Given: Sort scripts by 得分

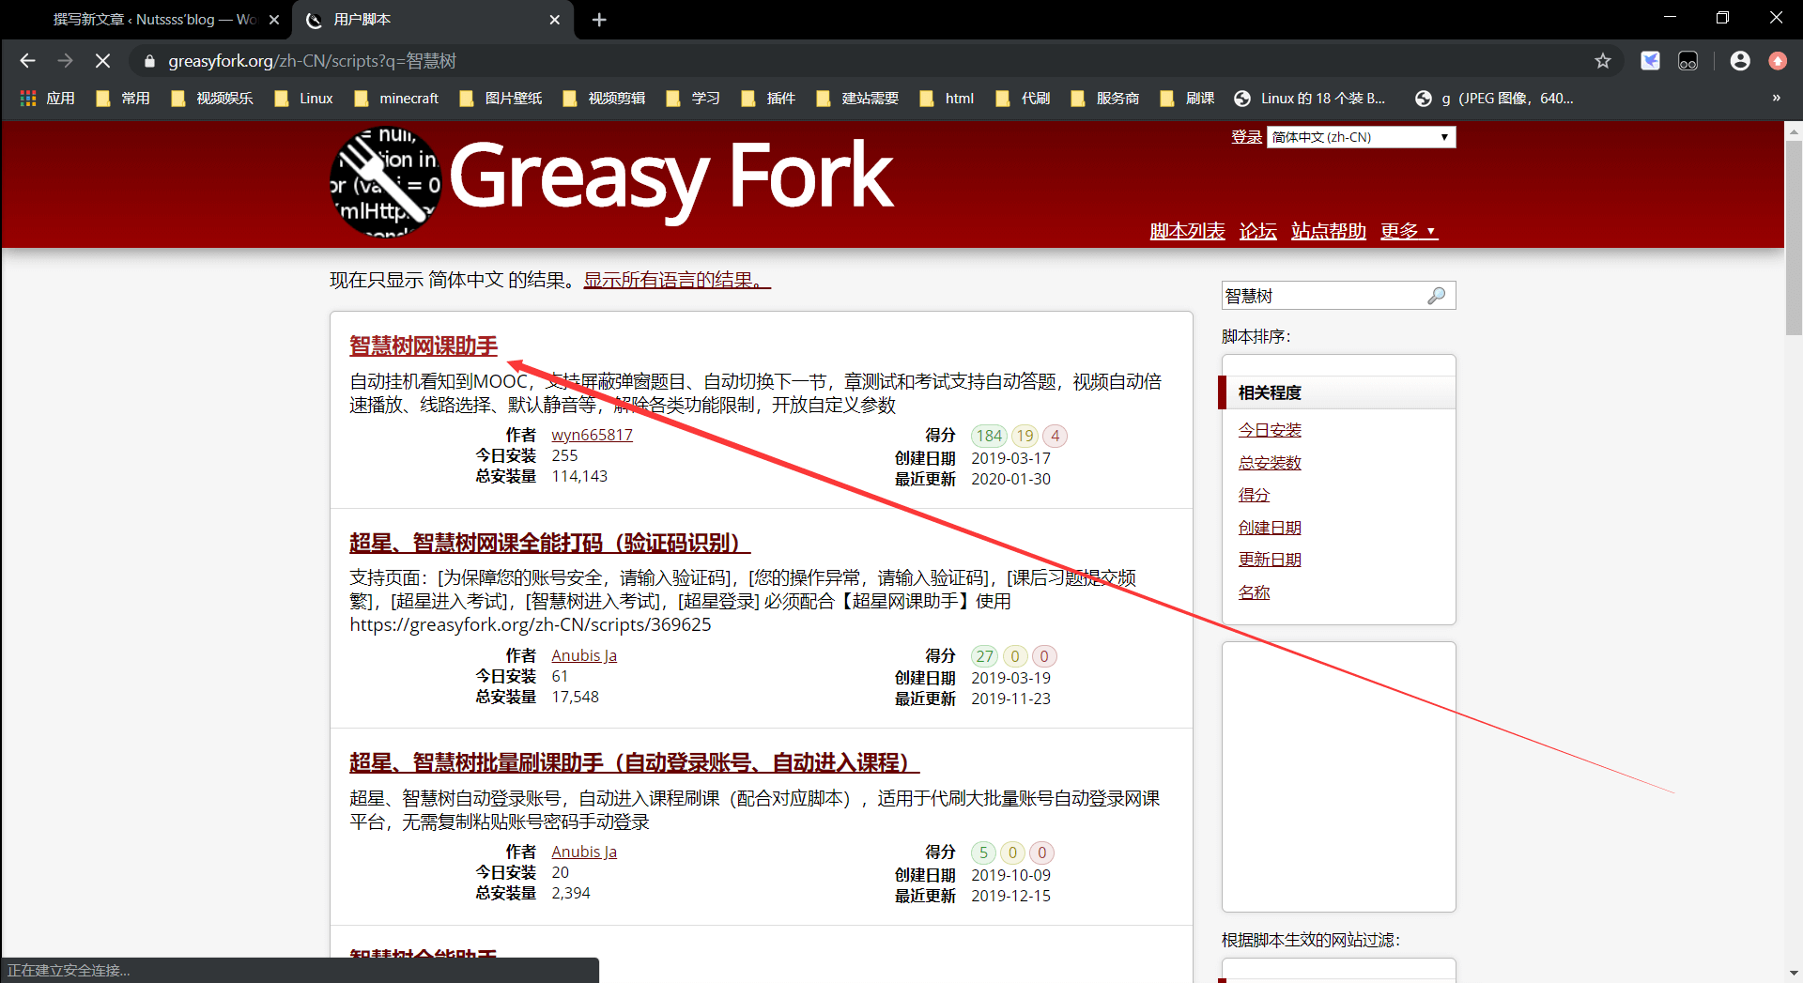Looking at the screenshot, I should [1254, 495].
